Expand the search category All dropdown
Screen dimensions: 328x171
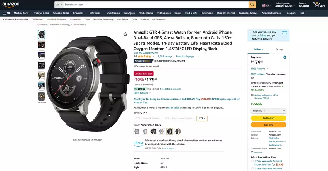tap(59, 5)
